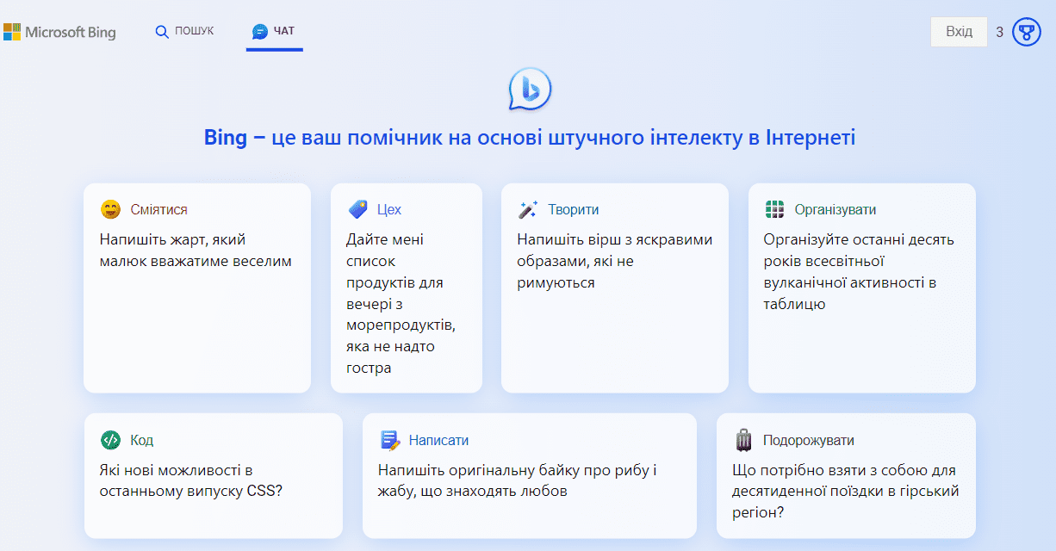Click the Bing AI assistant headline text
This screenshot has width=1056, height=551.
(530, 138)
